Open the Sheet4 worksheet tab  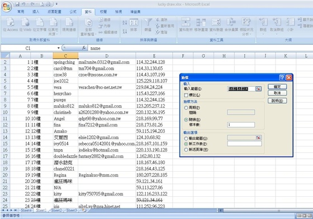point(26,210)
